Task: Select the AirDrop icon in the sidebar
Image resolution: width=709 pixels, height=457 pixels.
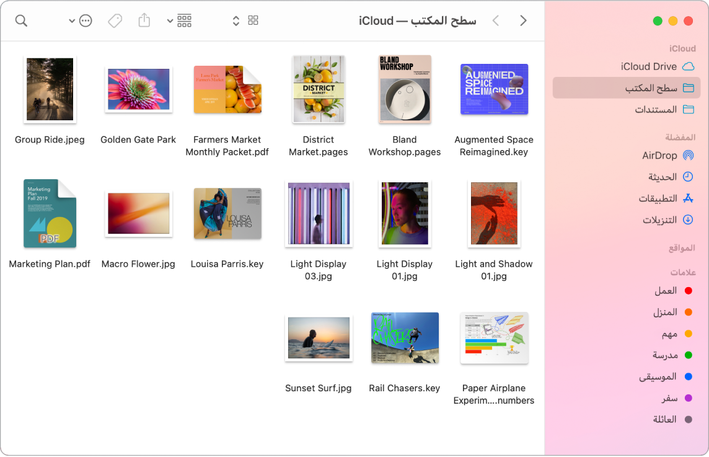Action: point(687,155)
